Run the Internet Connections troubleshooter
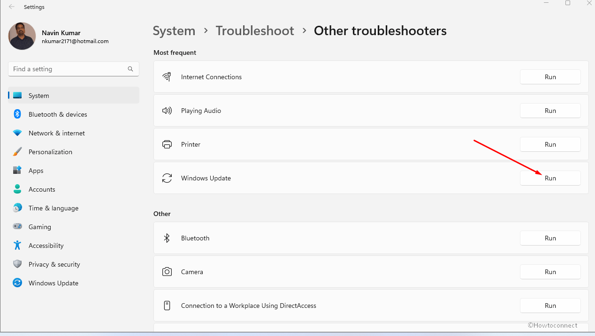The width and height of the screenshot is (595, 336). 550,77
